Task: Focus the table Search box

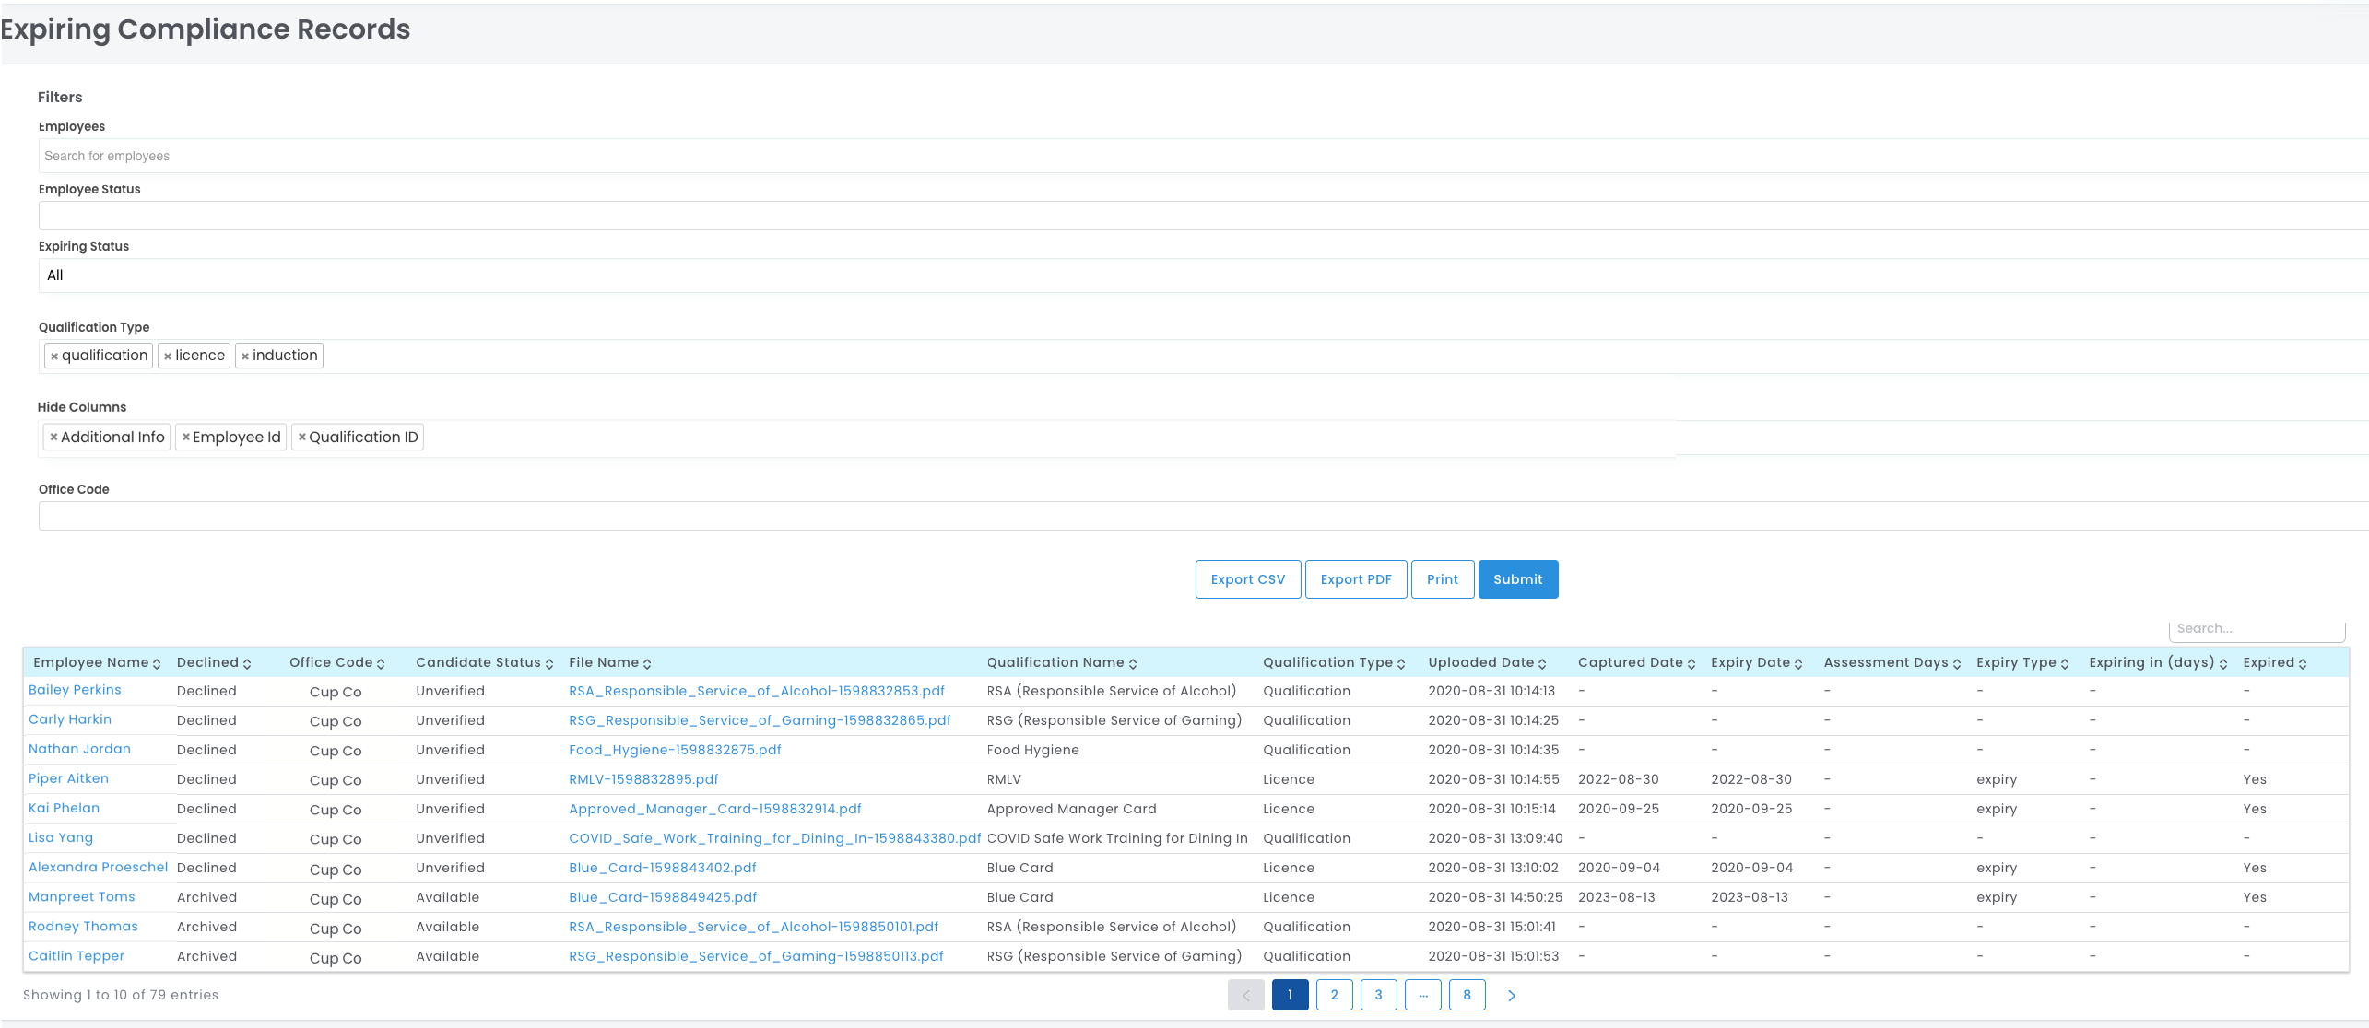Action: click(2256, 629)
